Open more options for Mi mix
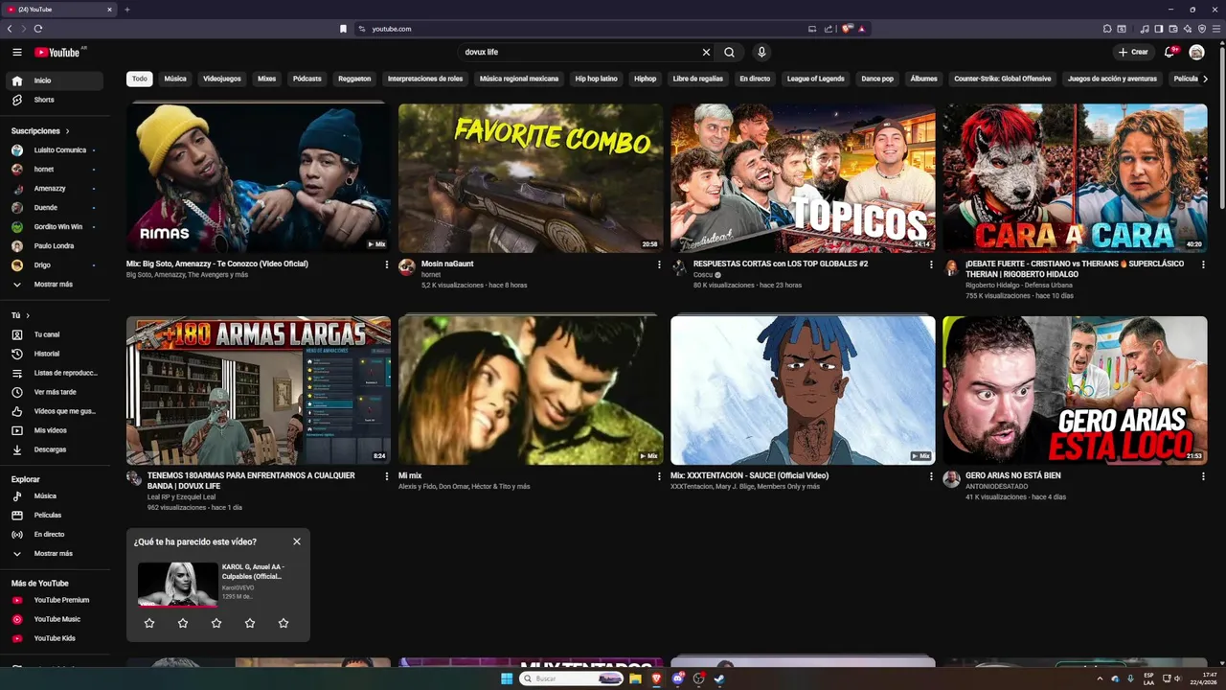The width and height of the screenshot is (1226, 690). coord(659,476)
